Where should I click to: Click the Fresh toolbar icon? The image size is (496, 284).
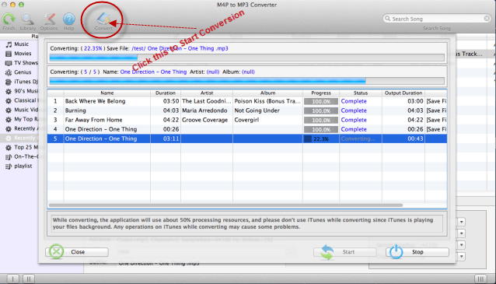click(x=9, y=19)
